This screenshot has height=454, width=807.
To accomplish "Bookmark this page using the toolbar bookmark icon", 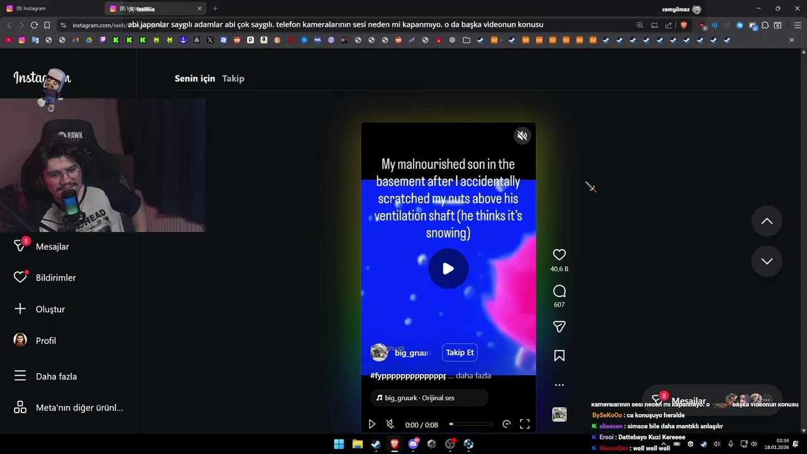I will pos(47,25).
